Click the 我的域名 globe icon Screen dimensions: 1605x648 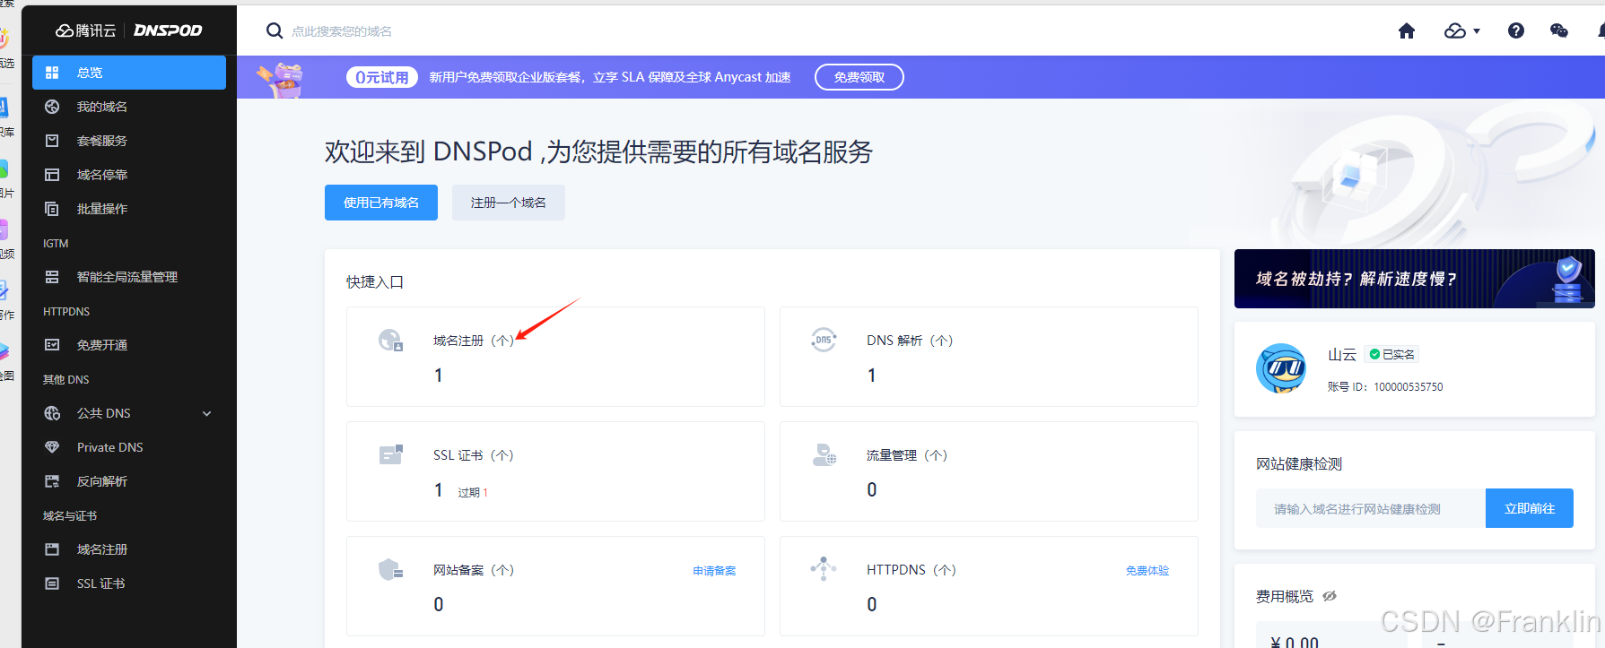tap(52, 107)
